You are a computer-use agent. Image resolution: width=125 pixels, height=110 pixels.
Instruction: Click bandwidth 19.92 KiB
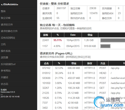(x=73, y=108)
